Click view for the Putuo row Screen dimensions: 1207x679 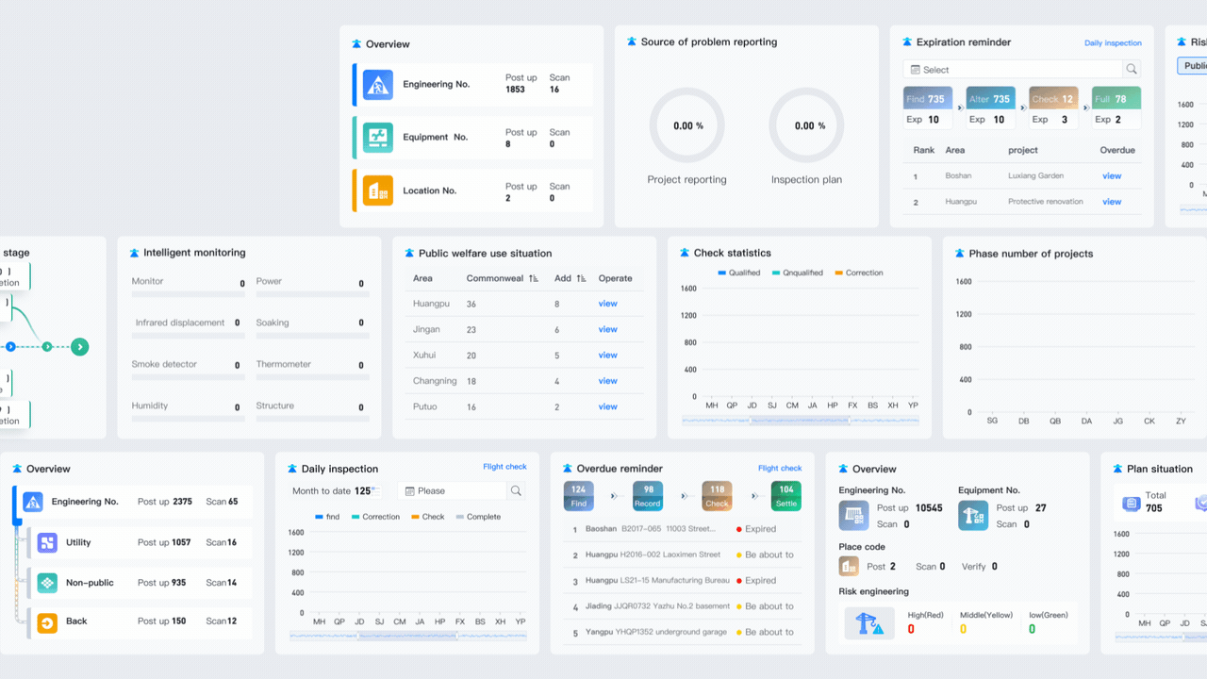click(x=608, y=406)
